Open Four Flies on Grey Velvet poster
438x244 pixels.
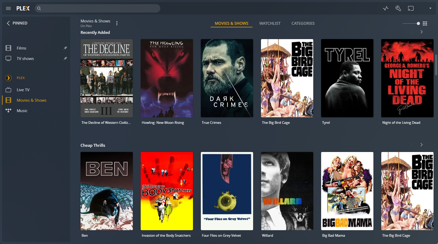point(227,191)
